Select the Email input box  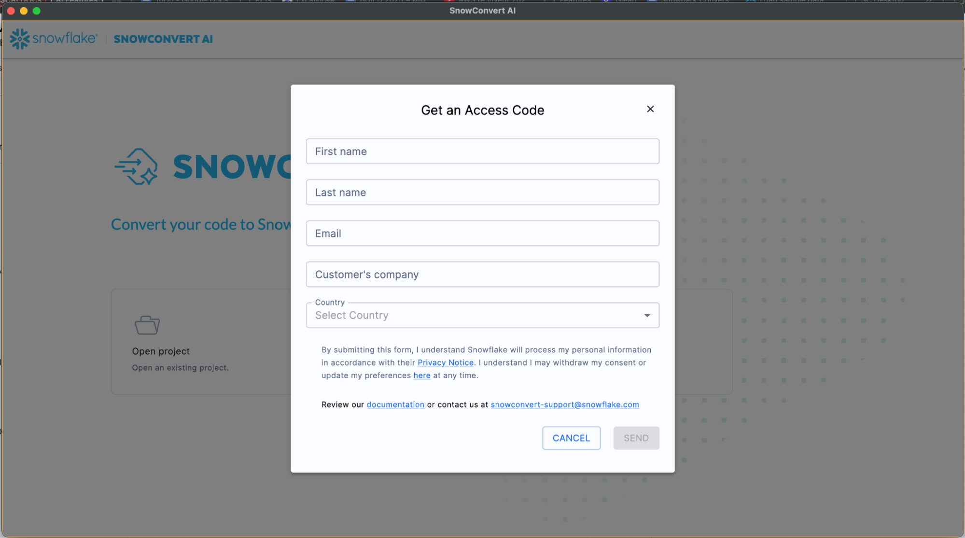pos(482,234)
